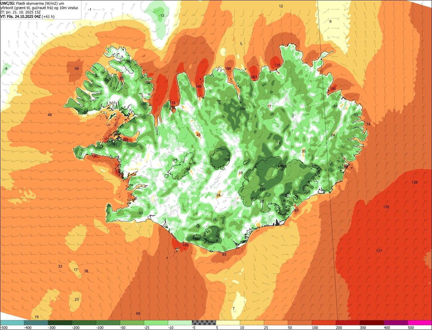Pick the orange legend swatch between 25 and 50

click(x=276, y=323)
